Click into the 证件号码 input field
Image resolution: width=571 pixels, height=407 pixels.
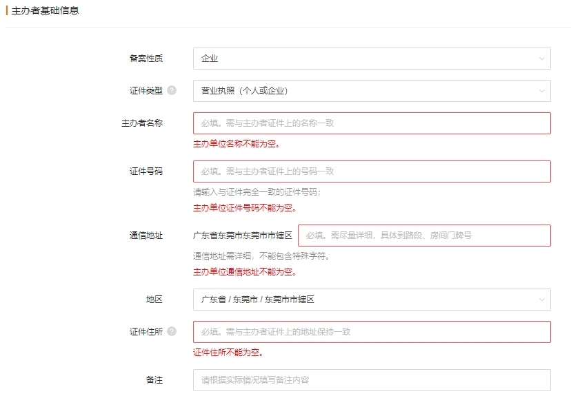(371, 171)
